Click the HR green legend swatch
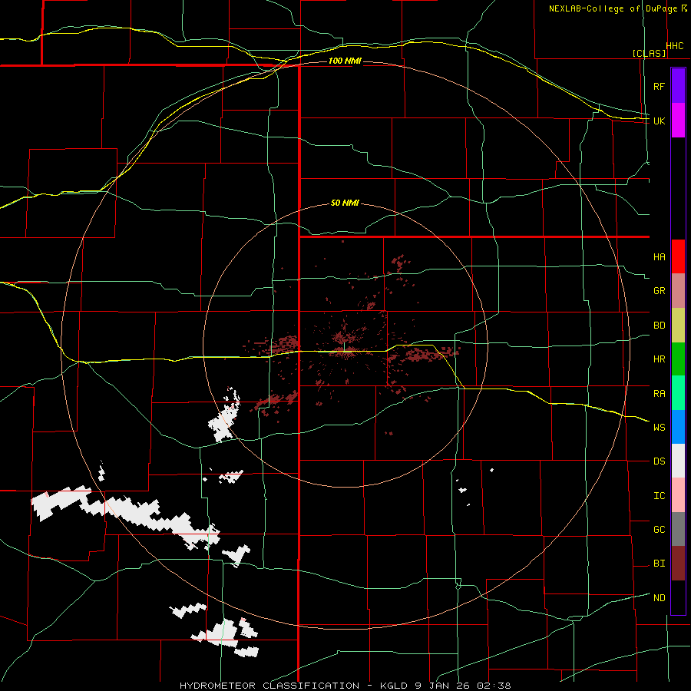The height and width of the screenshot is (691, 691). (678, 359)
